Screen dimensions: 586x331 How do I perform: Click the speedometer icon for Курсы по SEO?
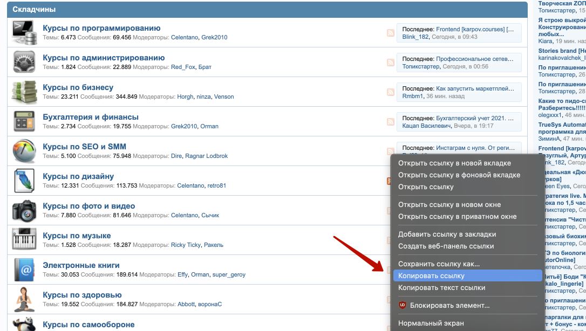(24, 151)
